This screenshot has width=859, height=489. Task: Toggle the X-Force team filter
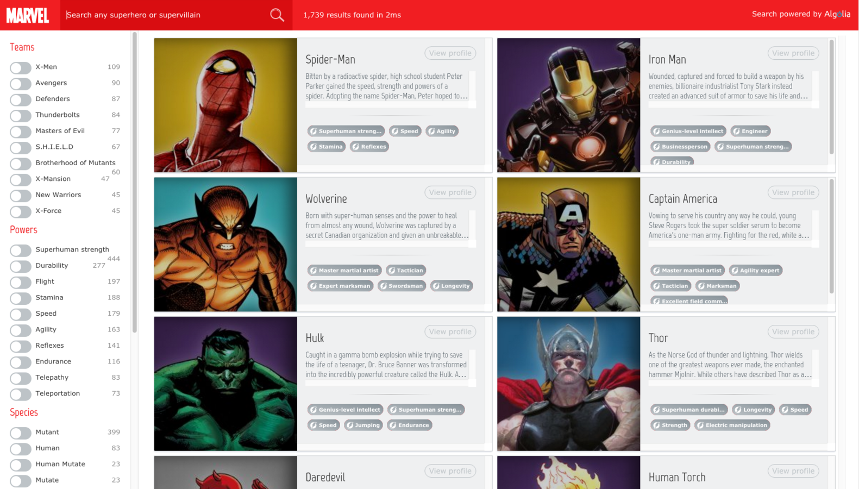click(x=21, y=212)
